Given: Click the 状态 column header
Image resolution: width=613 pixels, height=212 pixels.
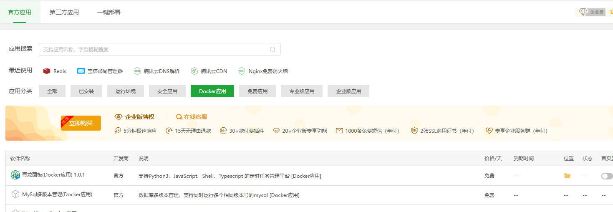Looking at the screenshot, I should [588, 159].
